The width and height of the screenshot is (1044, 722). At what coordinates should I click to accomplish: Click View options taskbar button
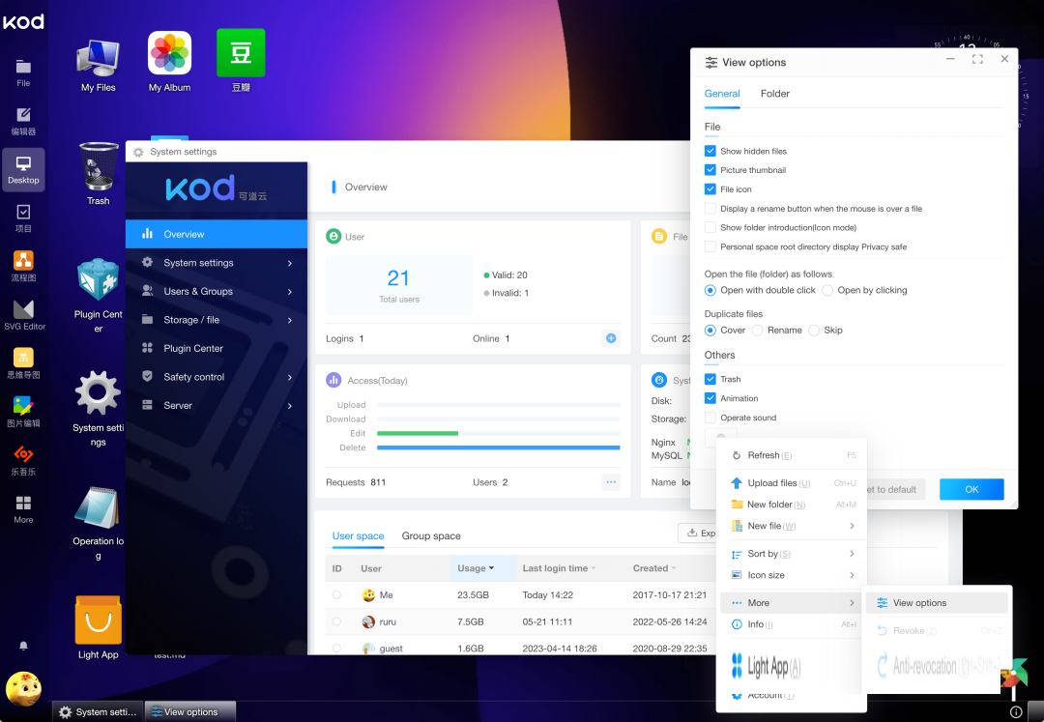[x=190, y=712]
